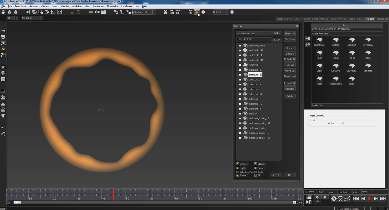The image size is (389, 210).
Task: Click the Hide All button
Action: point(289,65)
